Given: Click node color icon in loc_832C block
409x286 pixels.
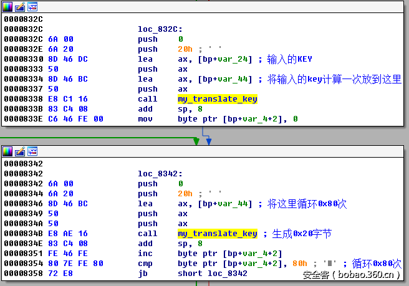Looking at the screenshot, I should pos(7,6).
